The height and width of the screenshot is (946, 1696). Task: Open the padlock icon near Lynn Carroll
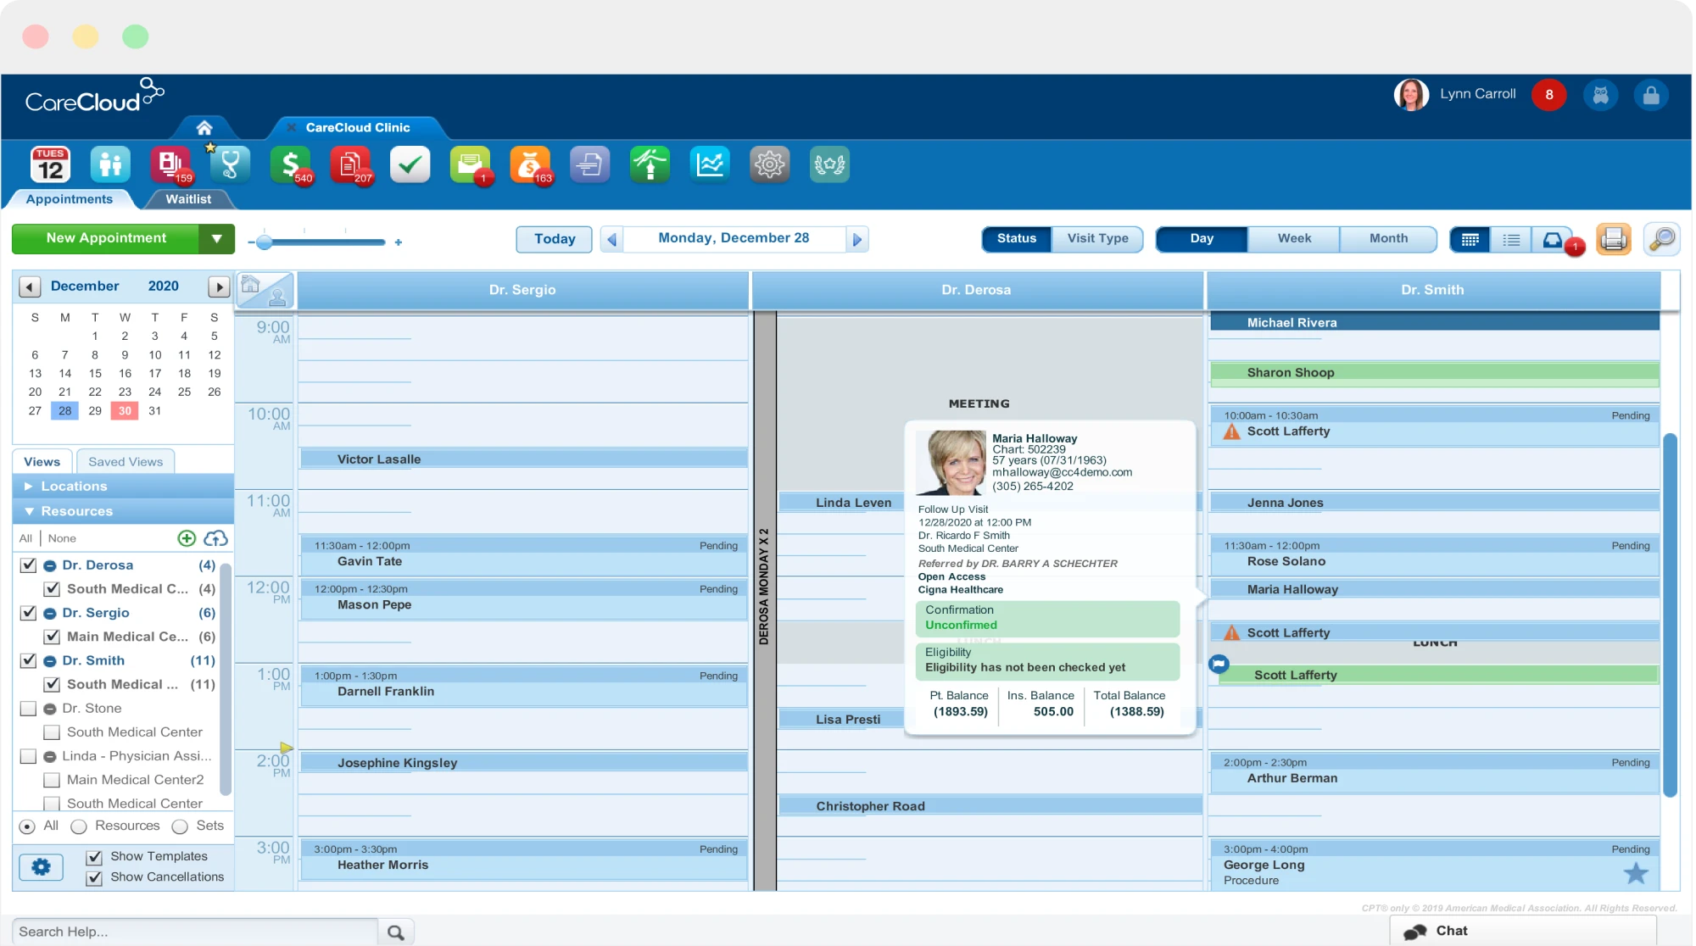[1651, 95]
